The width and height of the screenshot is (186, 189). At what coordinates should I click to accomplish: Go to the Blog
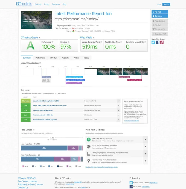[64, 4]
